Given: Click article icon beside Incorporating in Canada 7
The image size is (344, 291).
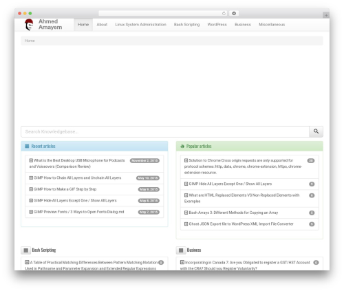Looking at the screenshot, I should [182, 262].
